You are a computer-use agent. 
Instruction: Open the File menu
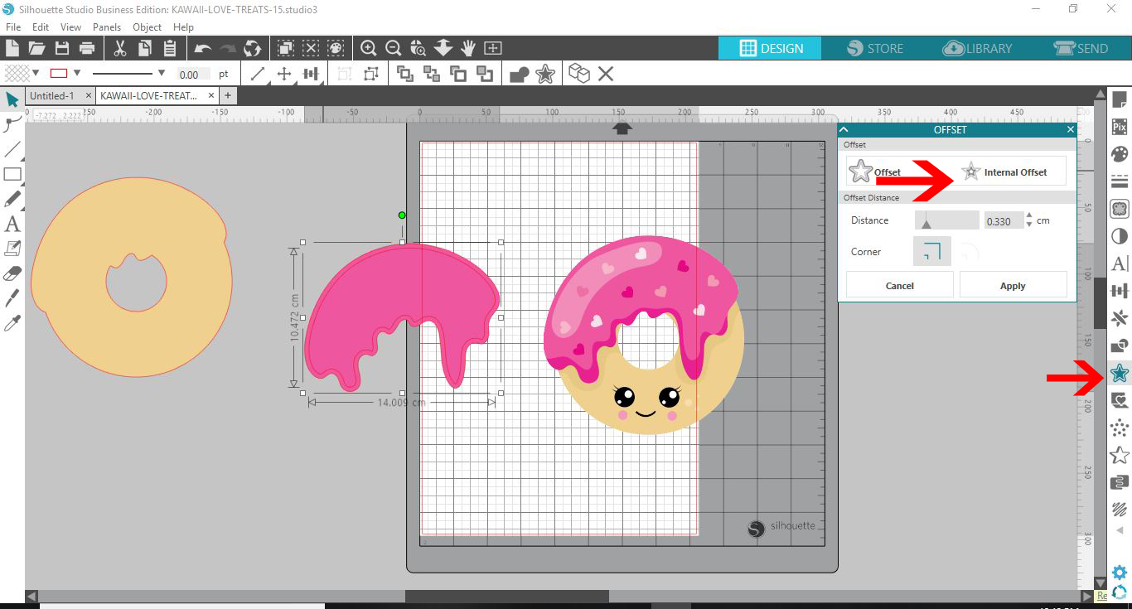(12, 27)
